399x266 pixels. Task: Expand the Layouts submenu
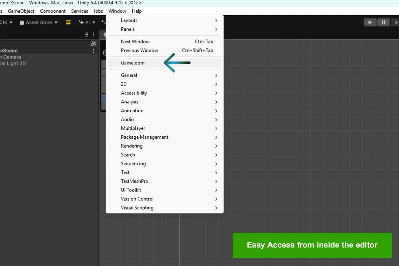pos(165,20)
